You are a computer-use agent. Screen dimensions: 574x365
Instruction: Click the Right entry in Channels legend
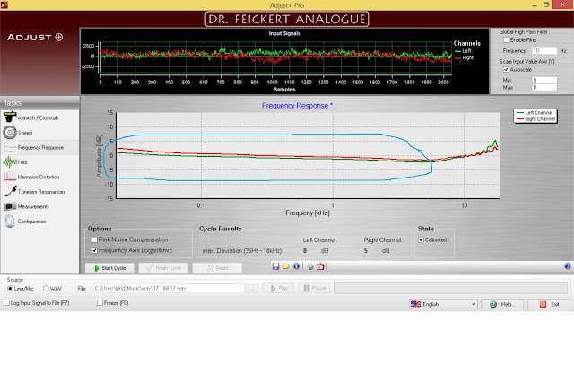[464, 57]
